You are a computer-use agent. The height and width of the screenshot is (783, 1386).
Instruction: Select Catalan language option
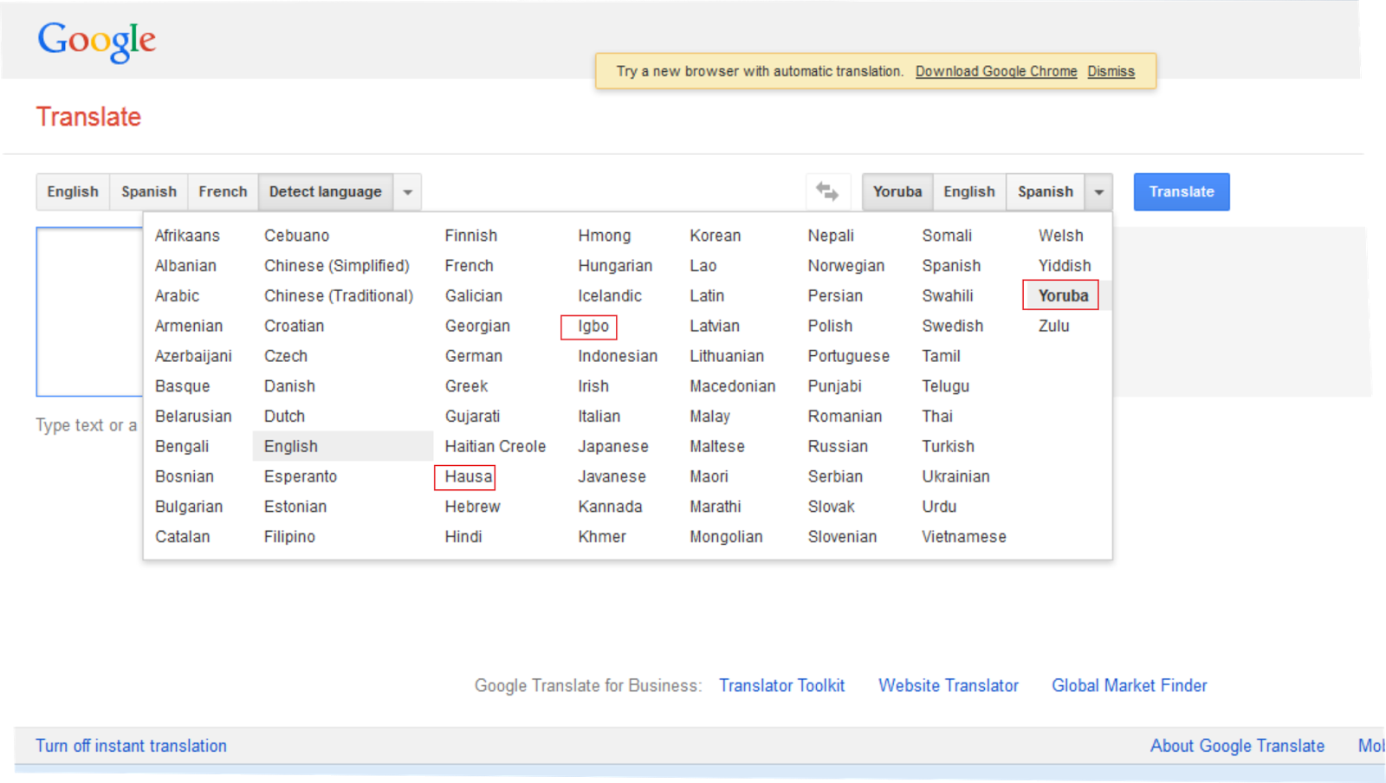[x=183, y=537]
